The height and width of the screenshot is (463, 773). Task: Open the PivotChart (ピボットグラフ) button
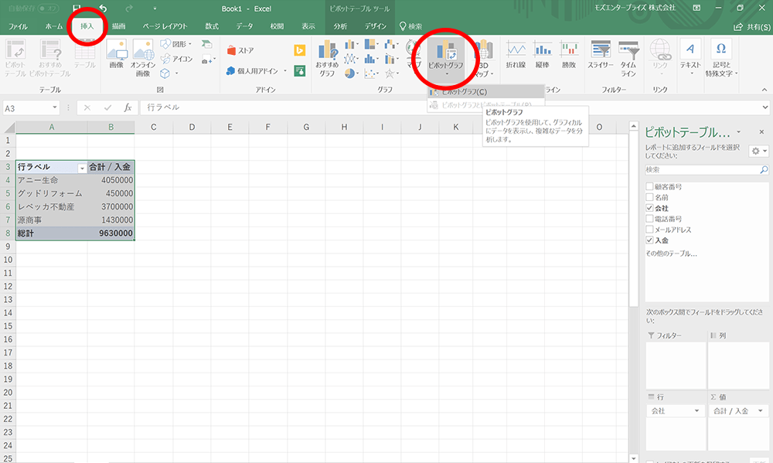(x=445, y=60)
